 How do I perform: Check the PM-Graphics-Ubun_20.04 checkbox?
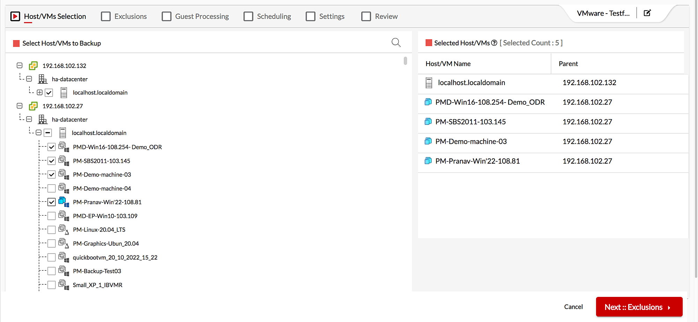(x=52, y=244)
